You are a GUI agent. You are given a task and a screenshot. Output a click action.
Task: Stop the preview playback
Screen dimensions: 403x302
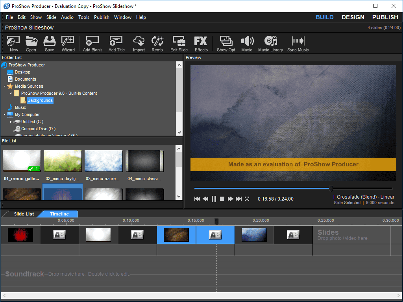tap(222, 199)
